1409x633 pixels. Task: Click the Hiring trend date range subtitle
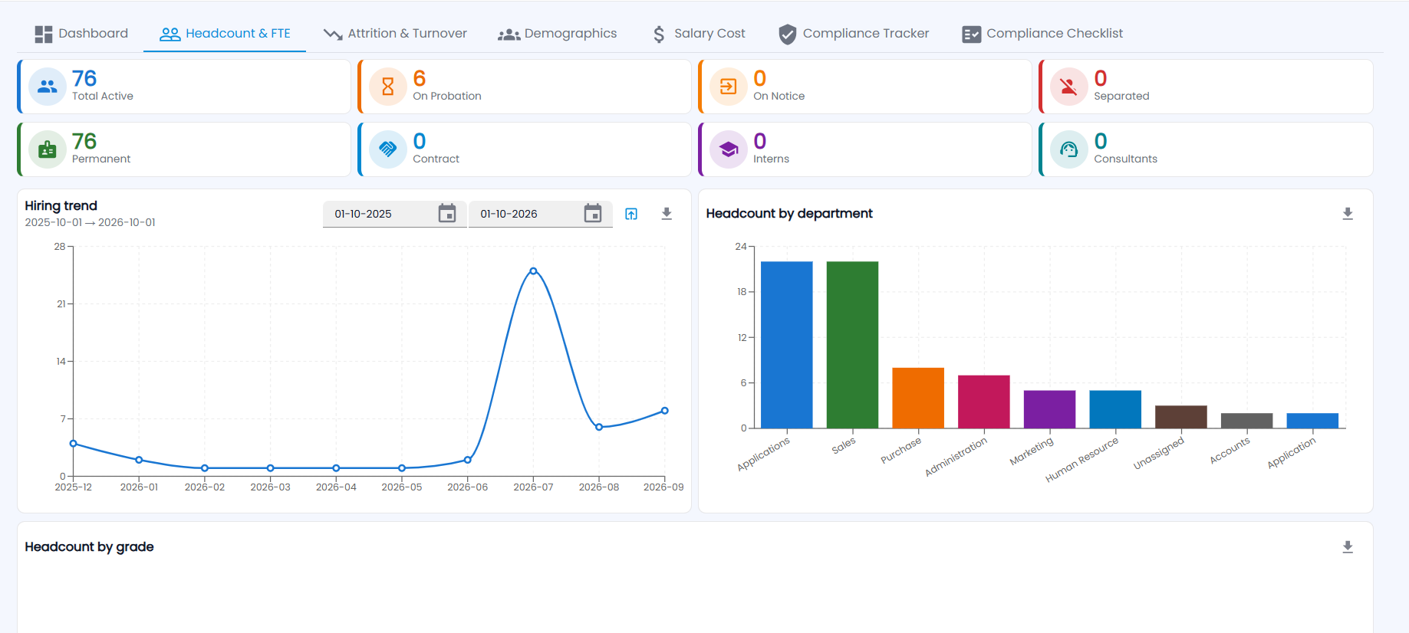coord(90,222)
